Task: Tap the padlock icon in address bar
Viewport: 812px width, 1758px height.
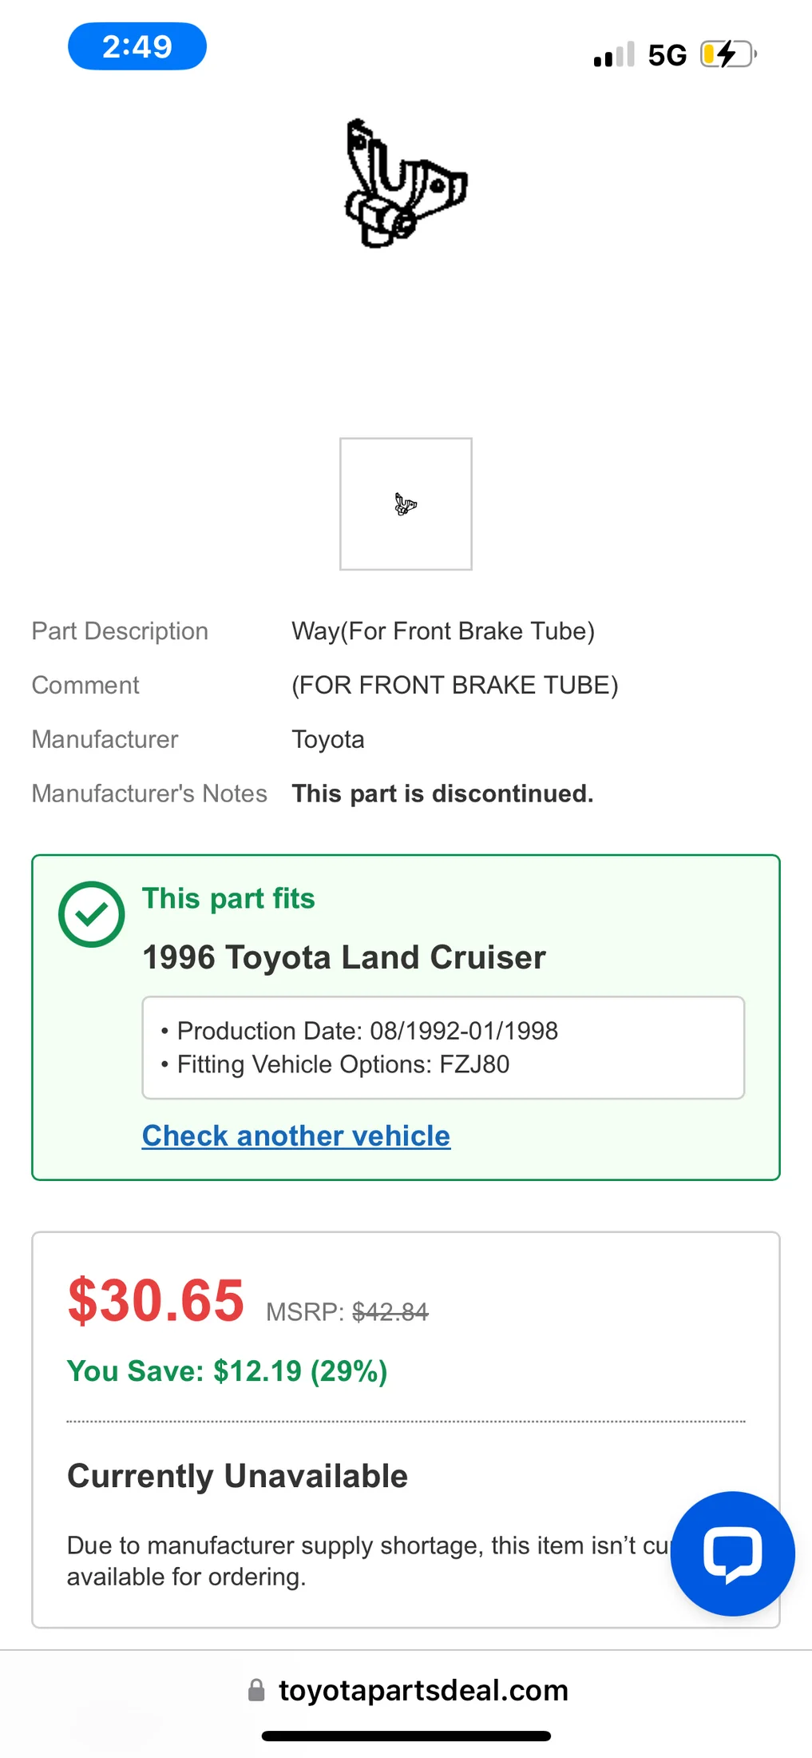Action: [x=256, y=1690]
